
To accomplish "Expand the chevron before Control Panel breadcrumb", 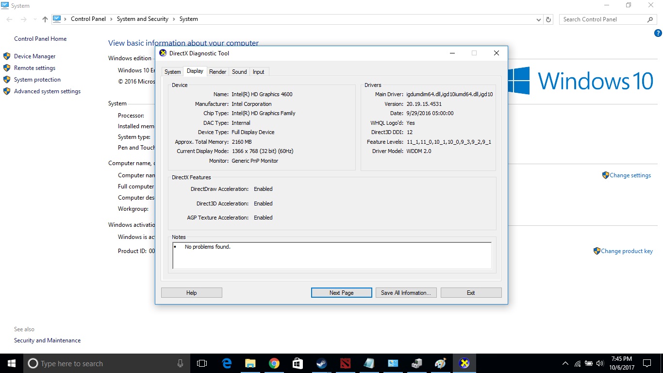I will 66,19.
